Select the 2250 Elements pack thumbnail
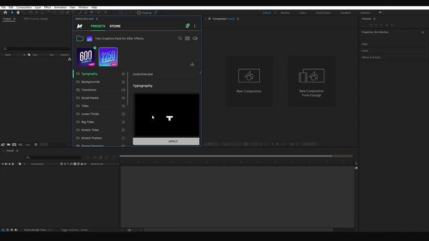429x241 pixels. [108, 57]
